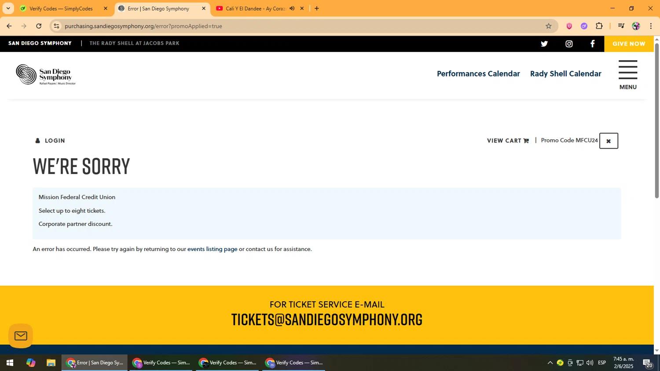The width and height of the screenshot is (660, 371).
Task: Close the Cali Y El Dandee tab
Action: click(302, 8)
